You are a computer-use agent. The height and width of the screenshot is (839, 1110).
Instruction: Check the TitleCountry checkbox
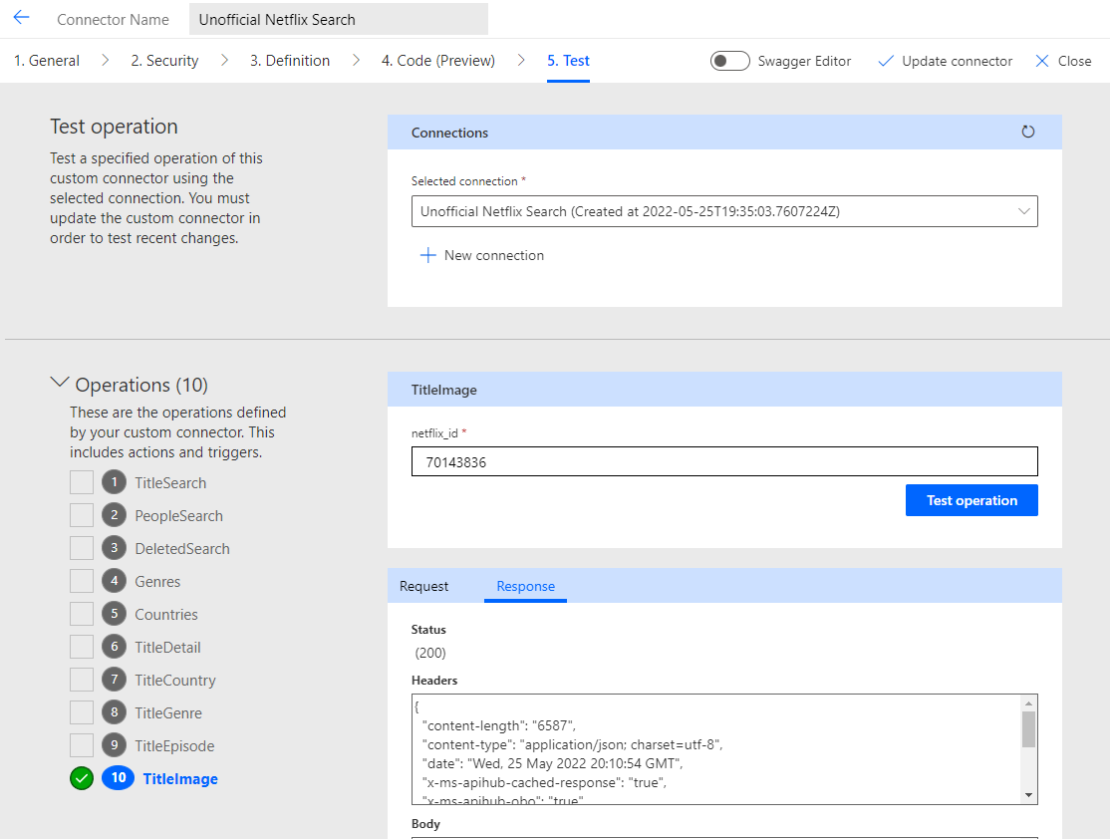82,680
